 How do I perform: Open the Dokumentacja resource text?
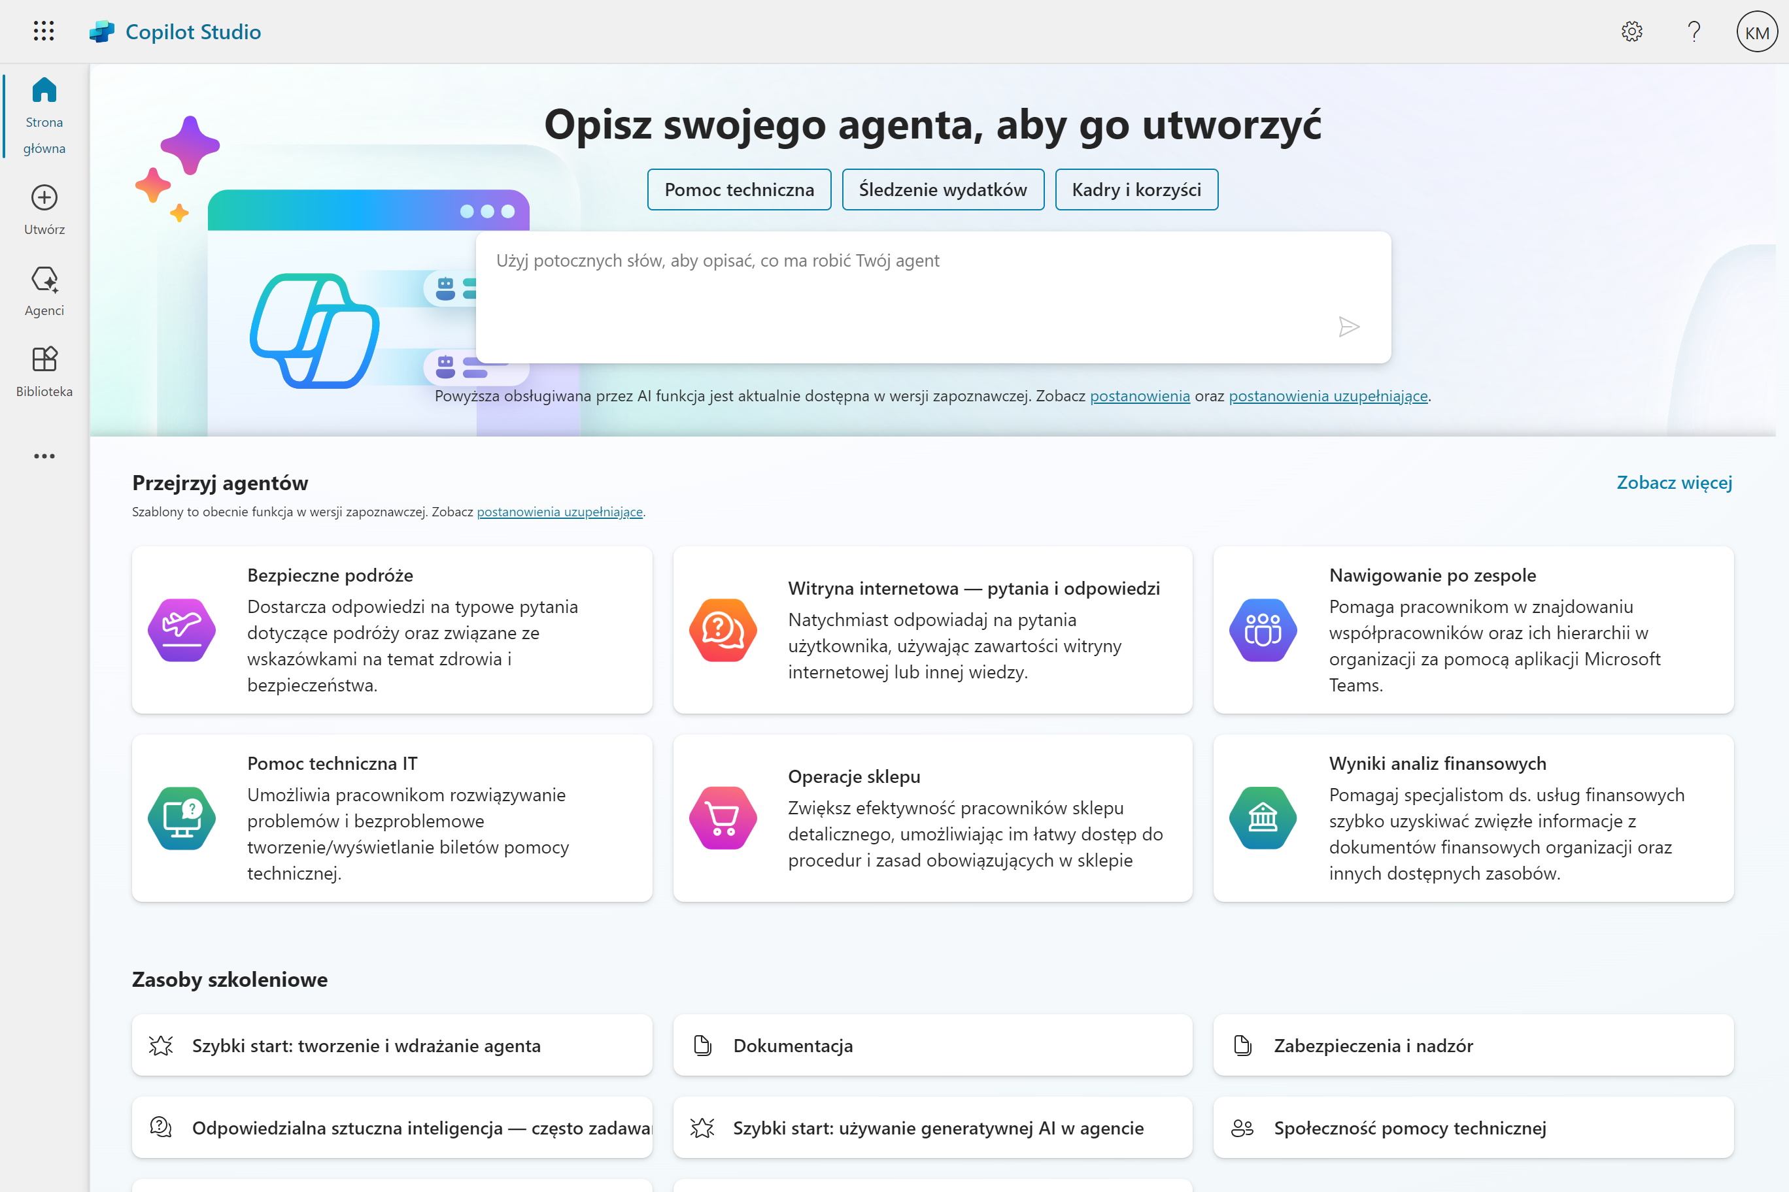pyautogui.click(x=792, y=1045)
